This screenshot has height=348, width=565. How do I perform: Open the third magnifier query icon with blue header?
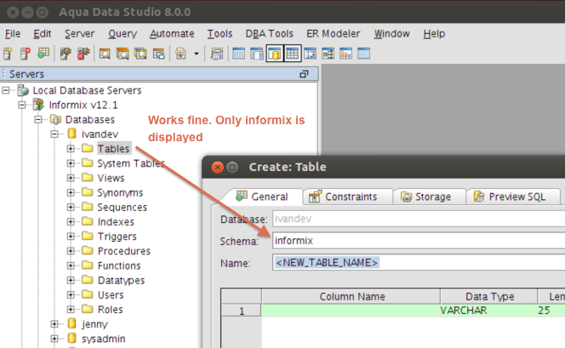point(140,54)
